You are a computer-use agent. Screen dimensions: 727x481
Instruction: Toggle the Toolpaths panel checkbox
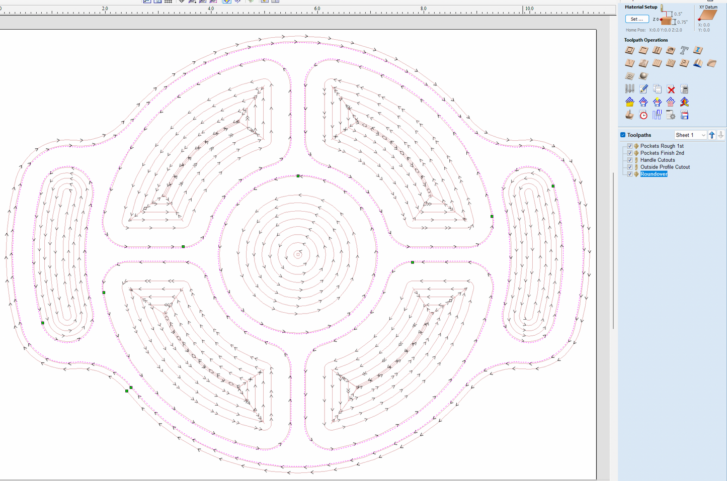623,135
